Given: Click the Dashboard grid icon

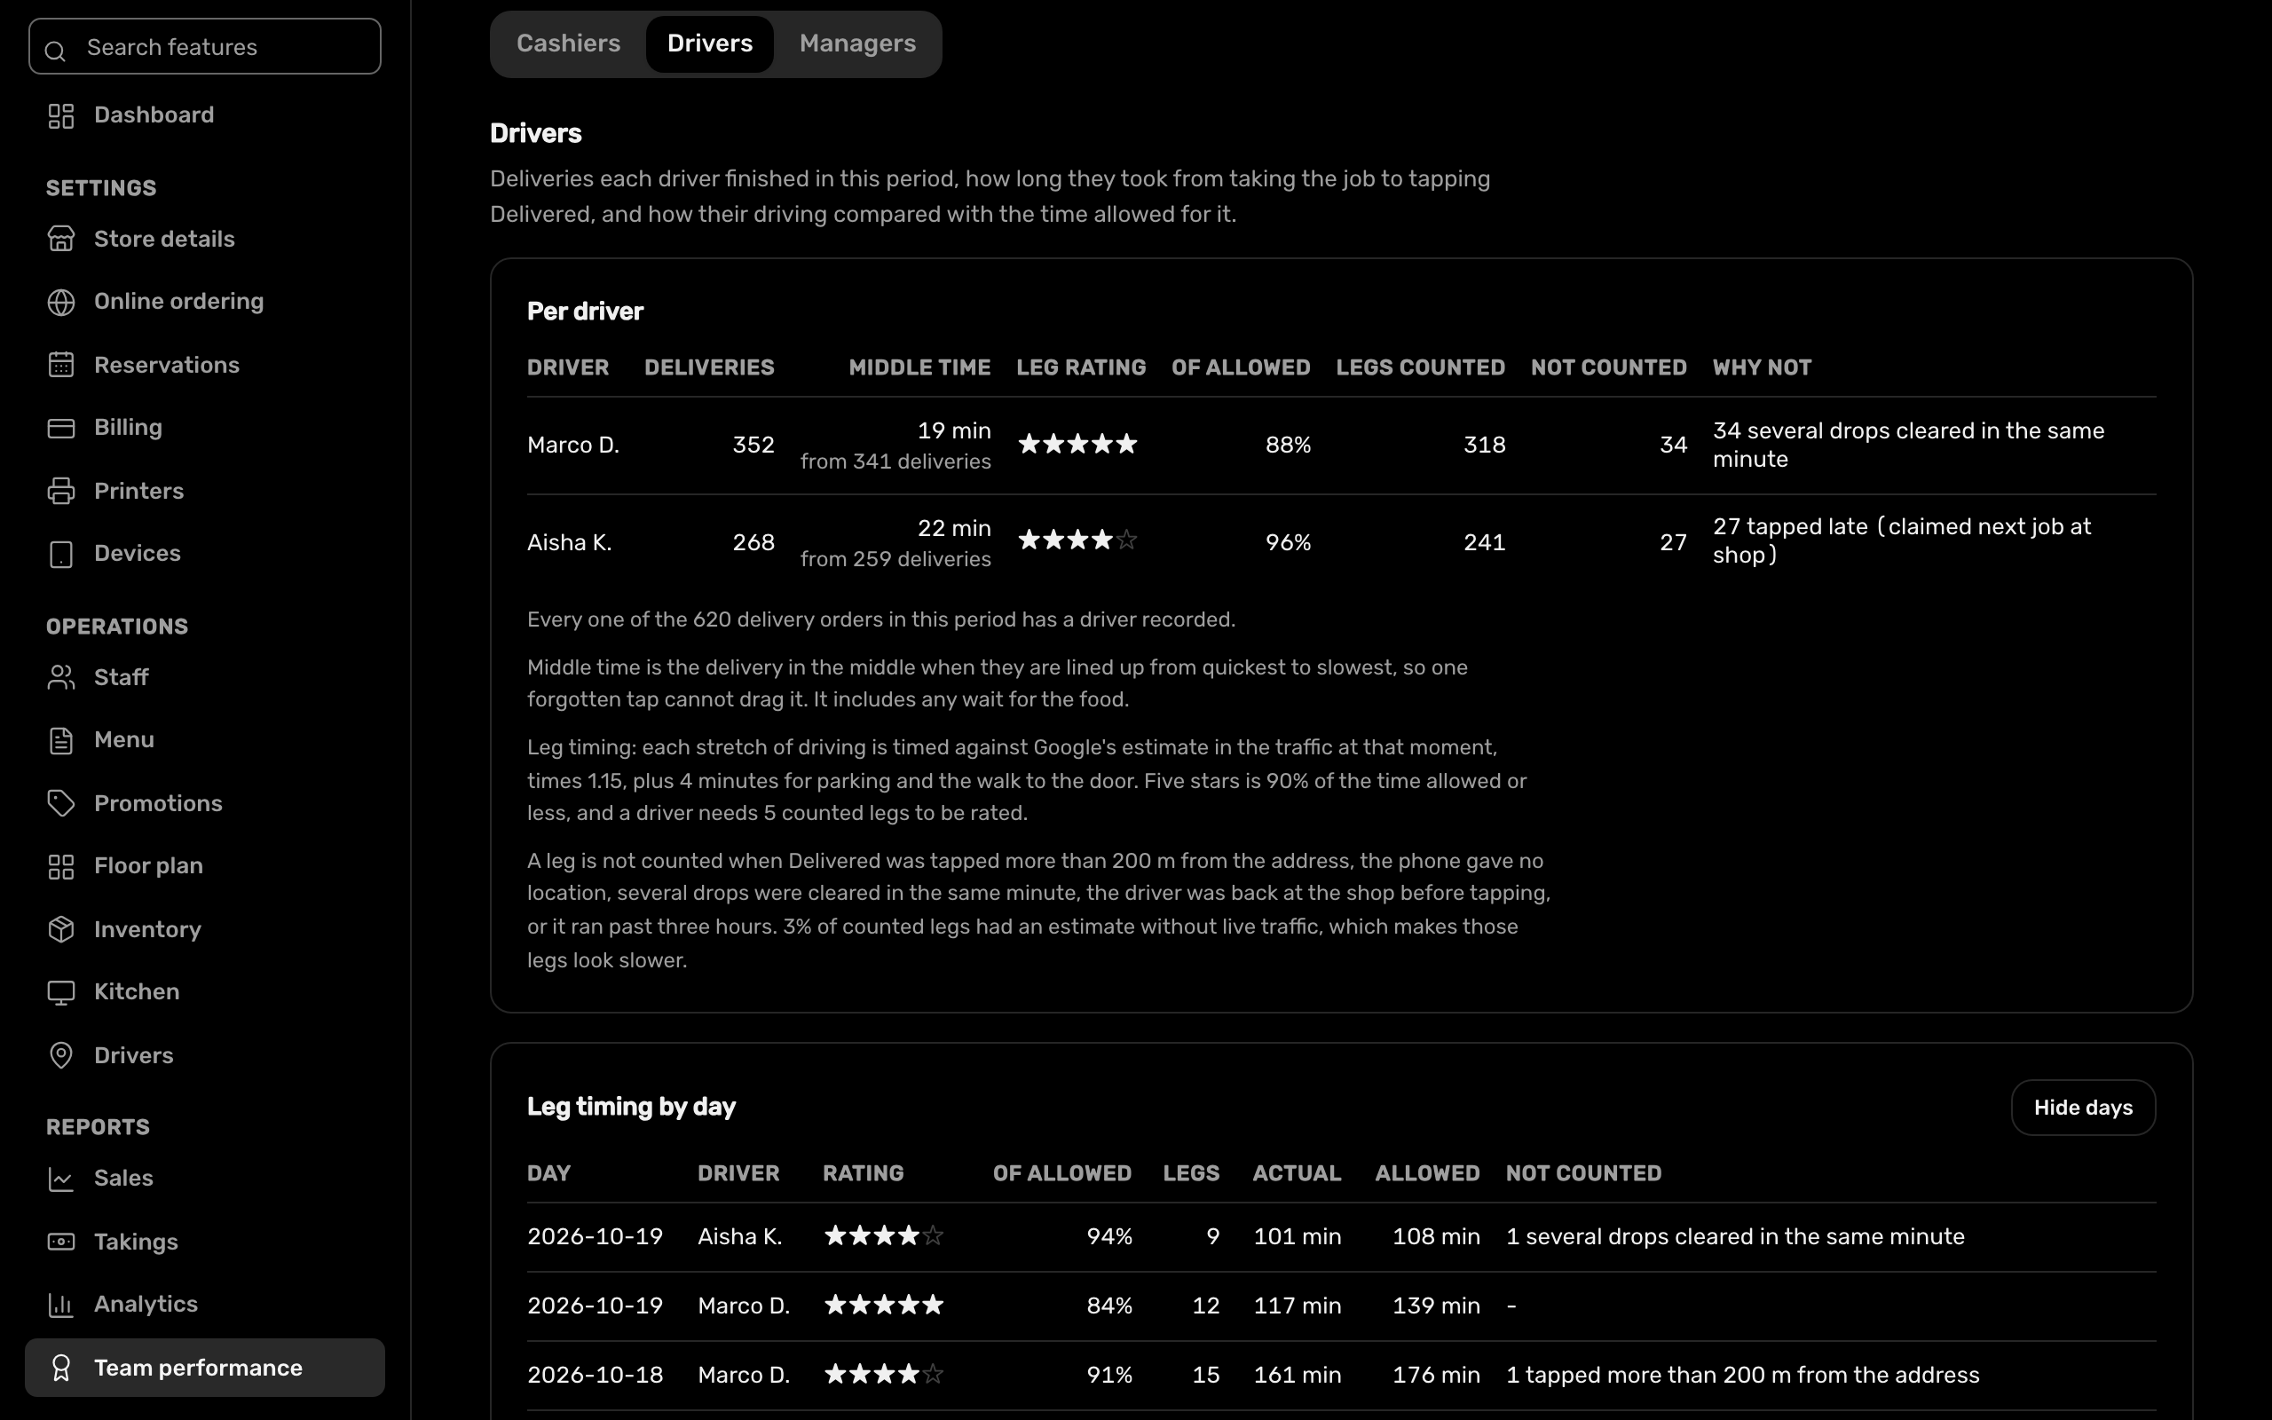Looking at the screenshot, I should point(61,115).
